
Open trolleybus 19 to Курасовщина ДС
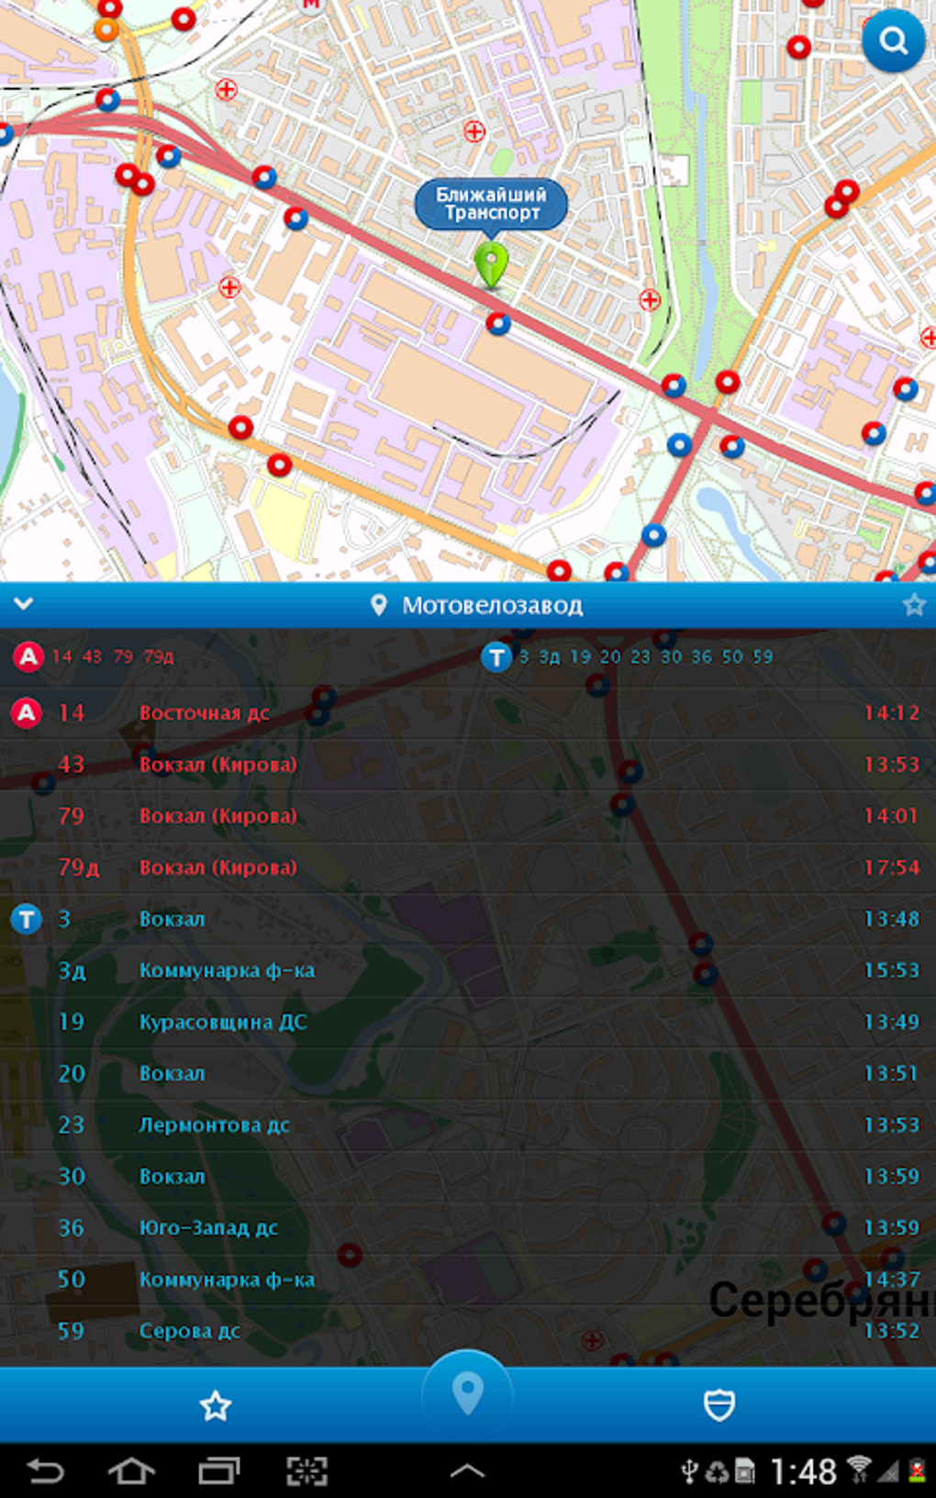tap(468, 1022)
